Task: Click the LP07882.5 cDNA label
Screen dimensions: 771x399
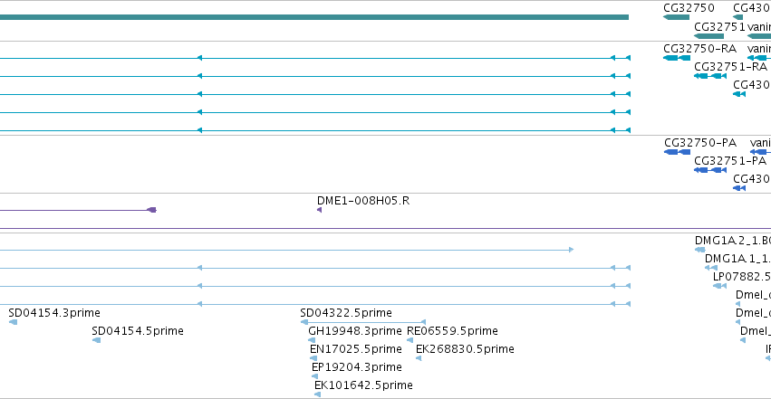Action: point(741,277)
